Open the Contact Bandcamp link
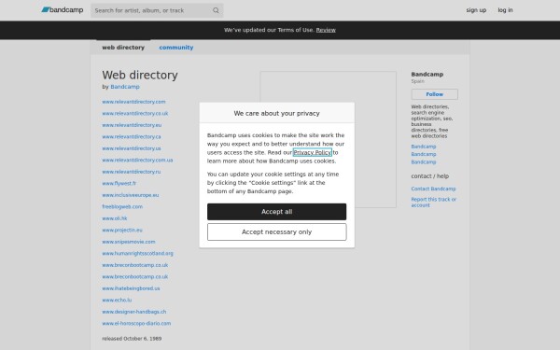Image resolution: width=560 pixels, height=350 pixels. [433, 189]
